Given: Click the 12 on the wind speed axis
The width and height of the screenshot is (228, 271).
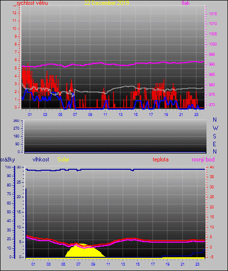Looking at the screenshot, I should coord(14,13).
